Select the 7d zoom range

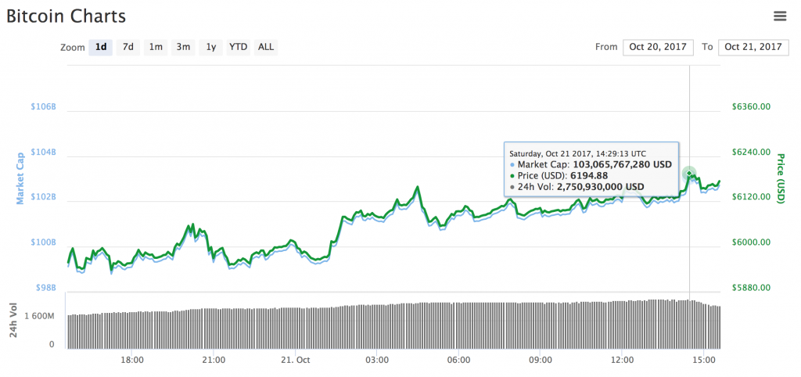(x=128, y=47)
